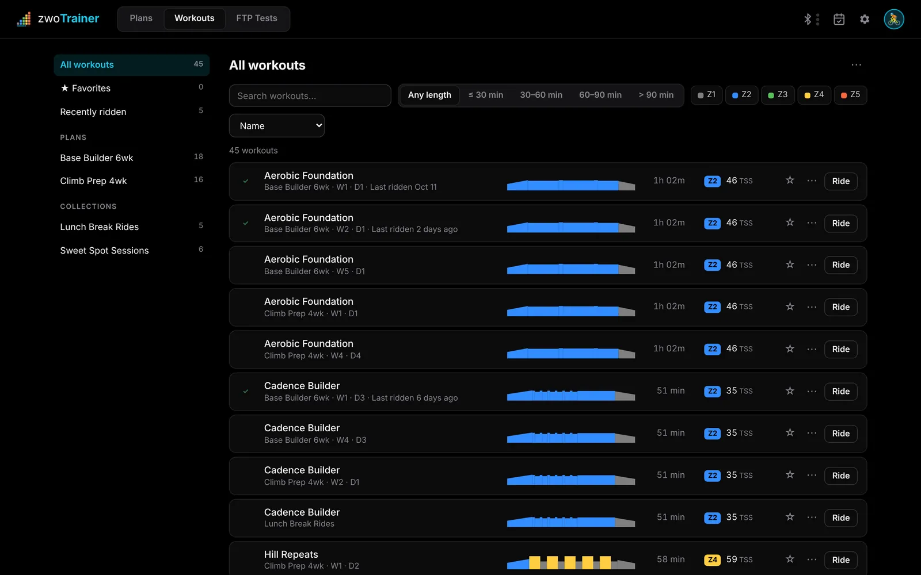Switch to the FTP Tests tab
Screen dimensions: 921x575
pyautogui.click(x=257, y=18)
